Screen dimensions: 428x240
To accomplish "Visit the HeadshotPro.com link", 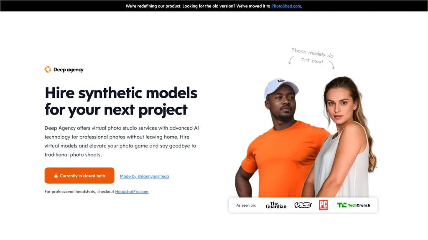I will point(132,192).
